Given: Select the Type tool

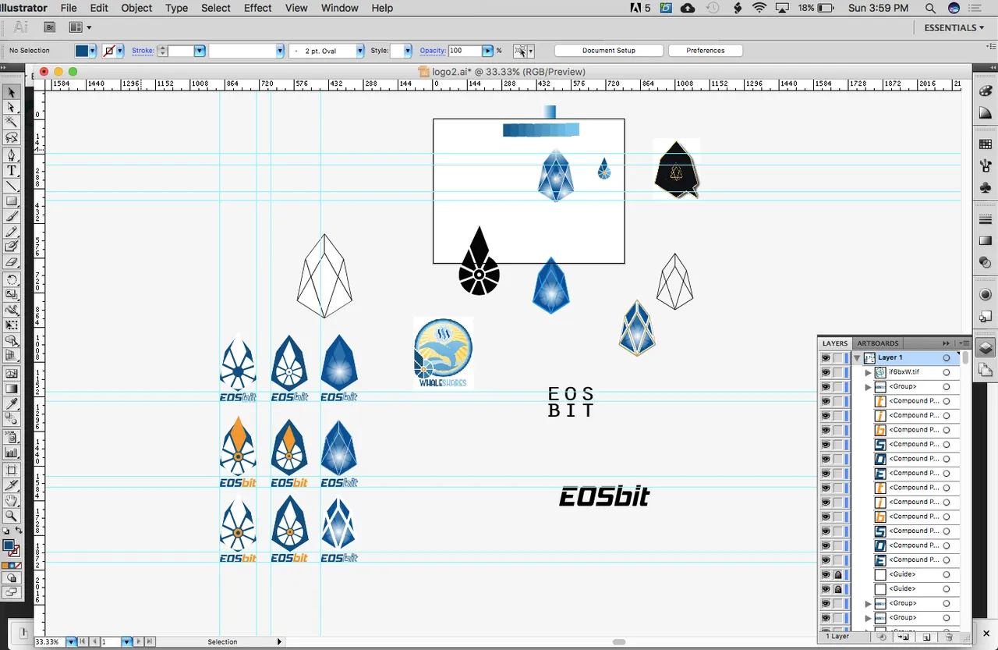Looking at the screenshot, I should pyautogui.click(x=12, y=170).
